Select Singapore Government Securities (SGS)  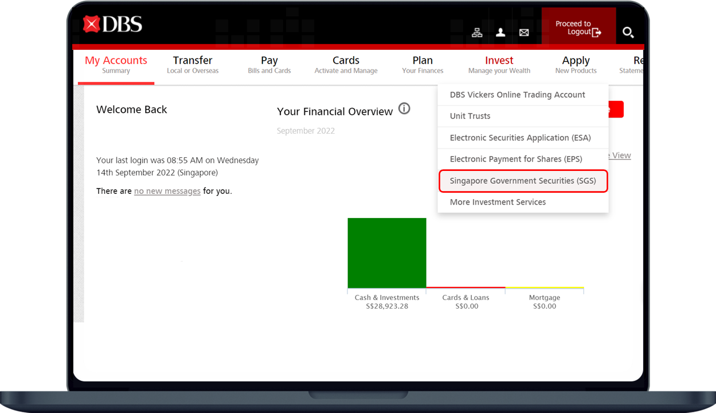(523, 181)
